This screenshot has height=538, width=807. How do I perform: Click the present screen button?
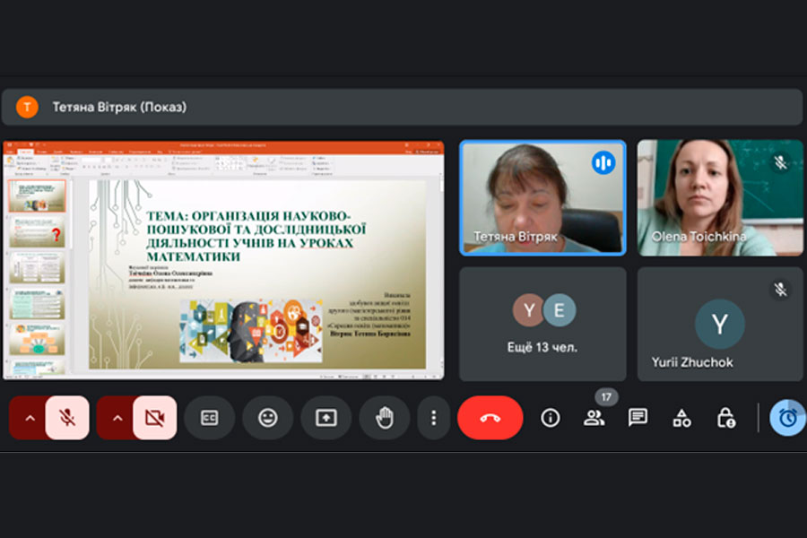[x=326, y=418]
